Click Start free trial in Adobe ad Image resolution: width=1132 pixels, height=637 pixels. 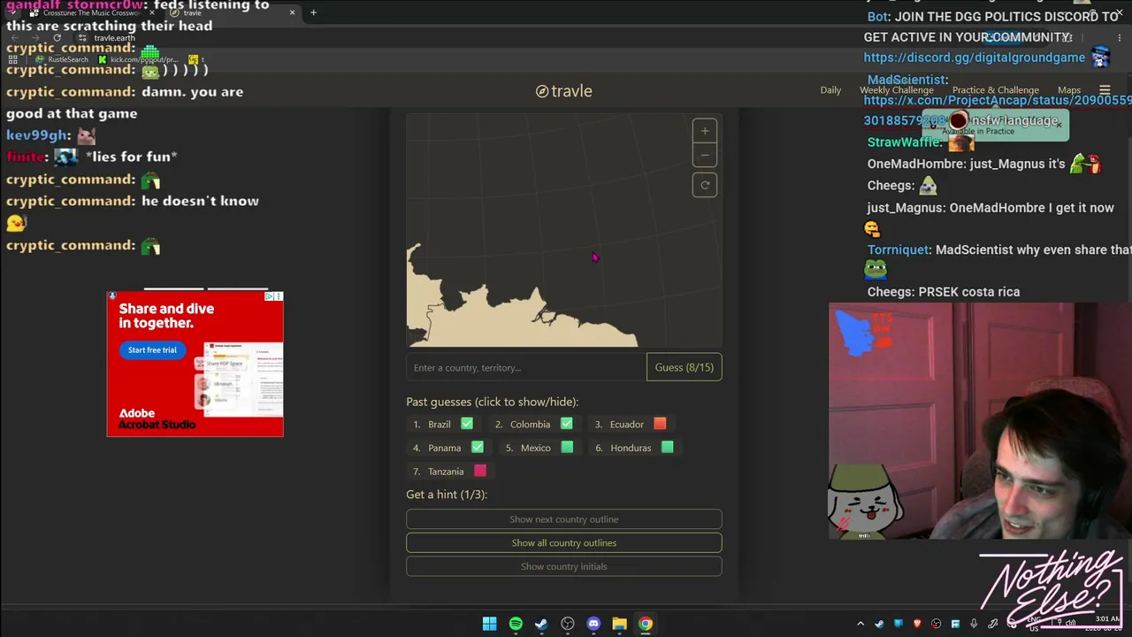152,350
